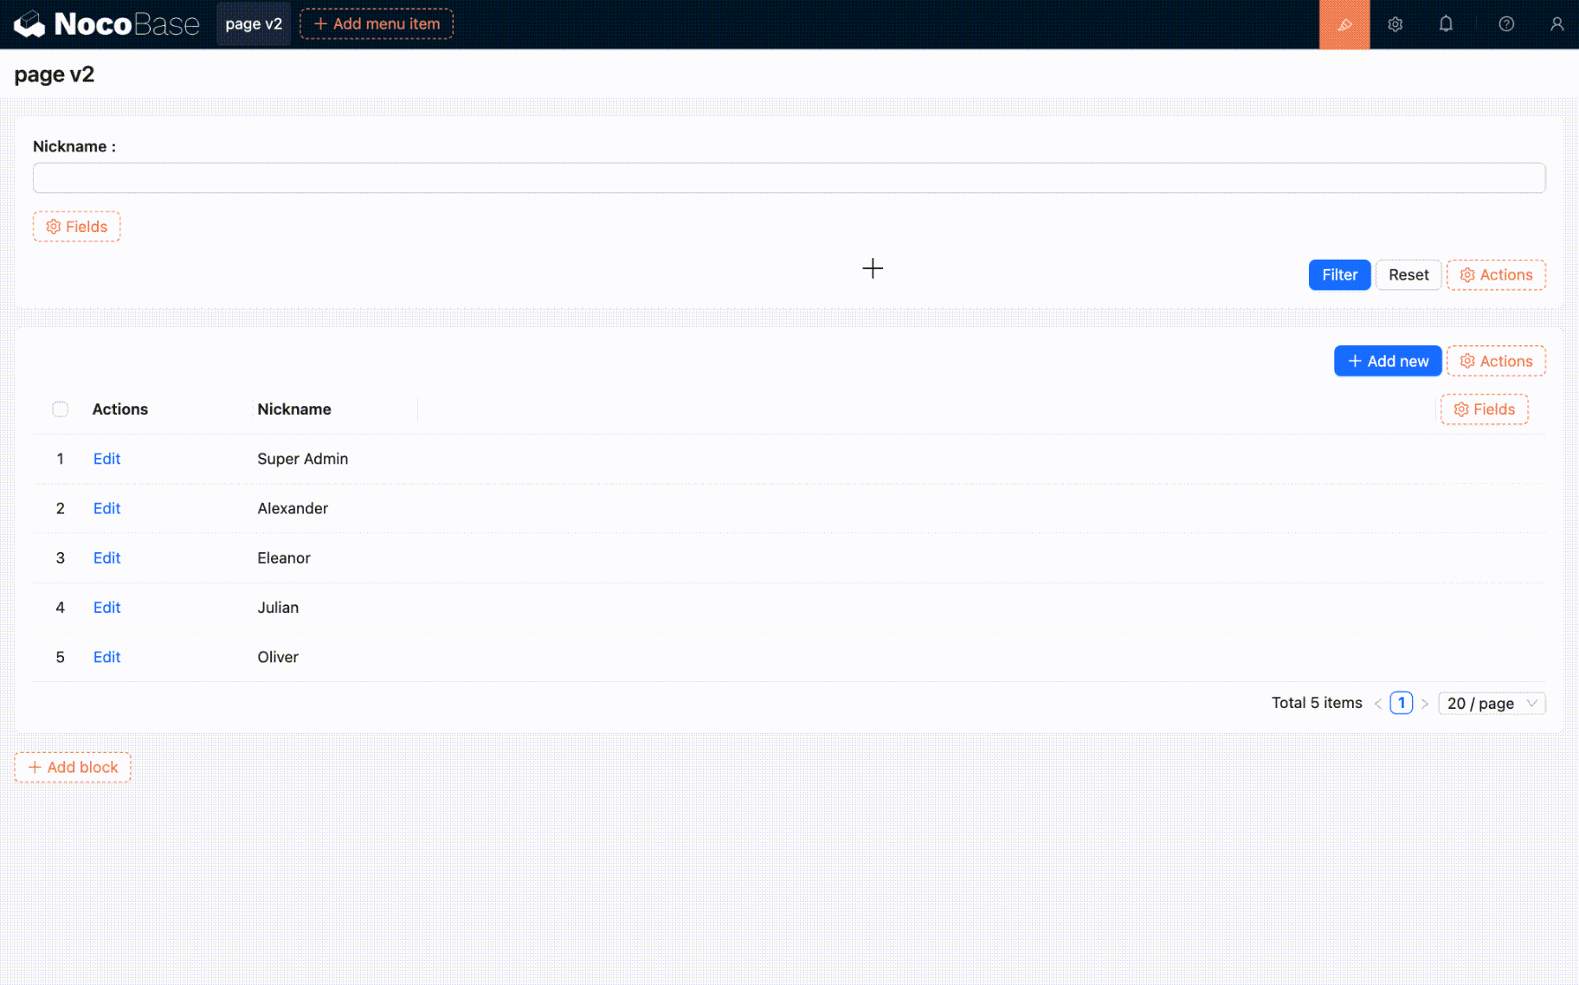Switch to the page v2 menu tab
This screenshot has width=1579, height=985.
[x=254, y=24]
